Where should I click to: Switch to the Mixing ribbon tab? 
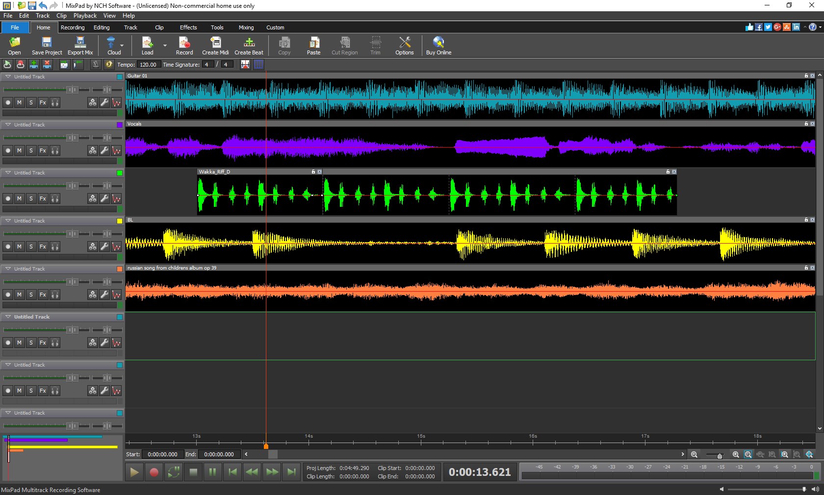[x=246, y=27]
